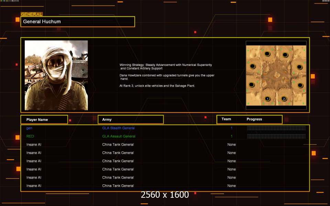Click the General Huchum portrait image

56,75
